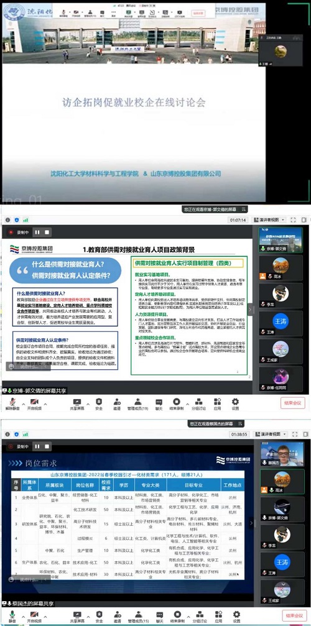
Task: Pause recording in the 01:07:14 meeting
Action: (x=37, y=232)
